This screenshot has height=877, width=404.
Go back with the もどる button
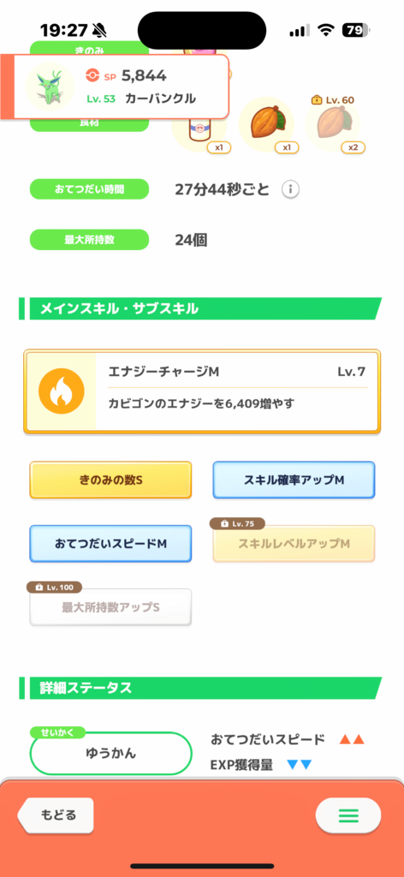coord(56,815)
